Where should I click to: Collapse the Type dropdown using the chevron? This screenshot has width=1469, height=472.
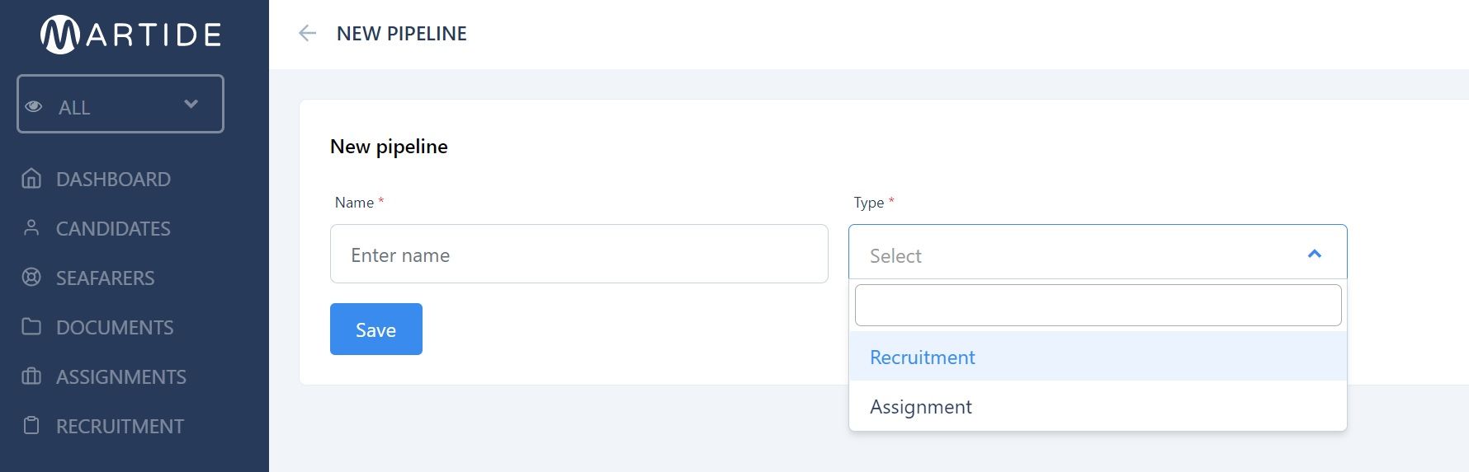pyautogui.click(x=1315, y=254)
